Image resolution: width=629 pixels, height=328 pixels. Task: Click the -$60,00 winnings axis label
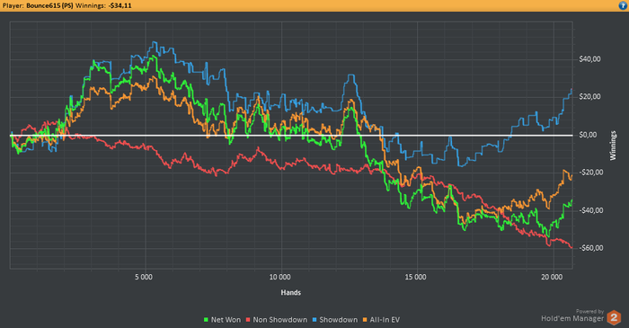click(x=591, y=248)
